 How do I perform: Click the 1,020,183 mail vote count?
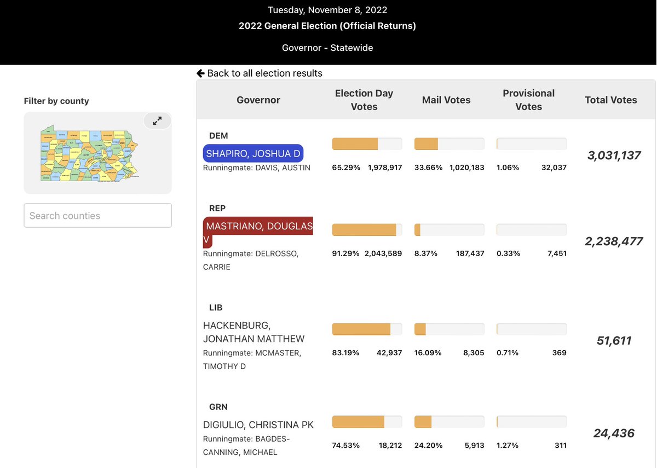pos(467,167)
